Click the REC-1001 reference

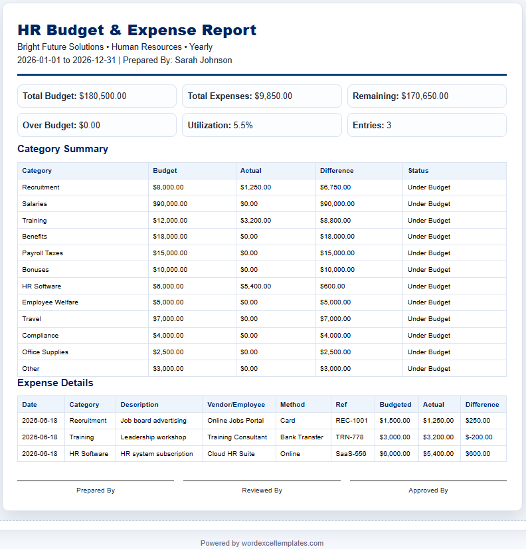tap(351, 421)
